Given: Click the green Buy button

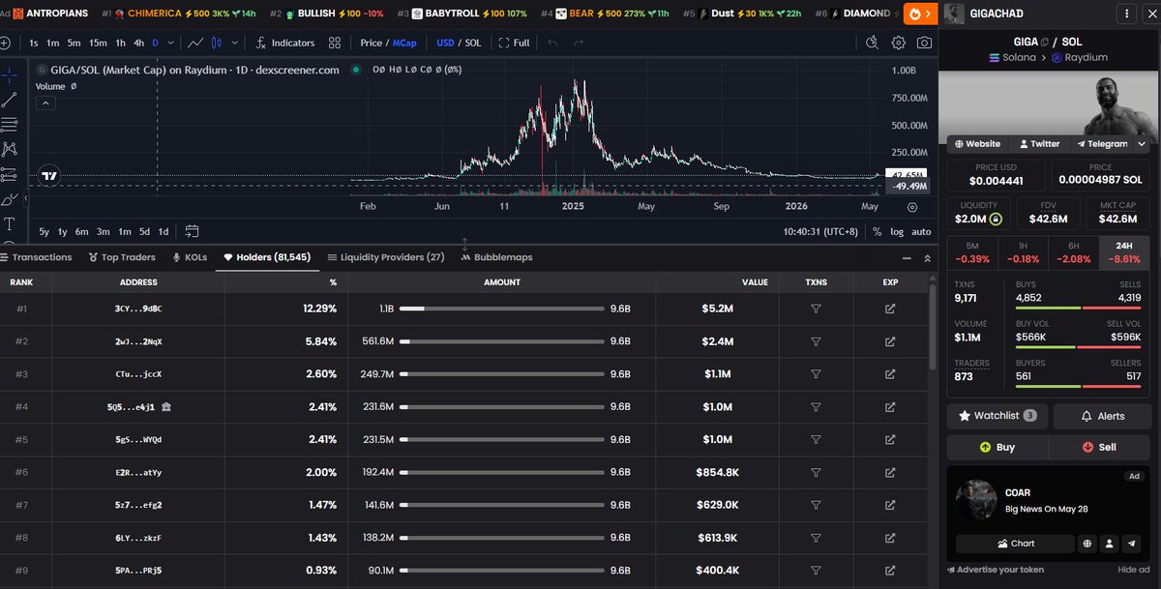Looking at the screenshot, I should pyautogui.click(x=997, y=447).
